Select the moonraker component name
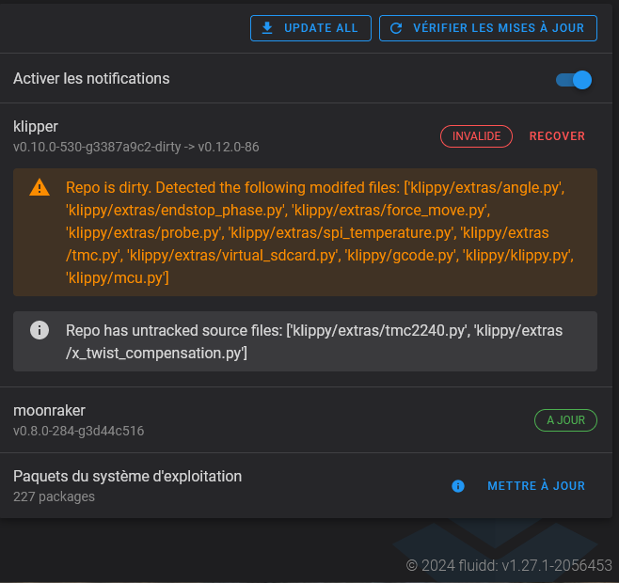Screen dimensions: 619x583 pyautogui.click(x=49, y=410)
